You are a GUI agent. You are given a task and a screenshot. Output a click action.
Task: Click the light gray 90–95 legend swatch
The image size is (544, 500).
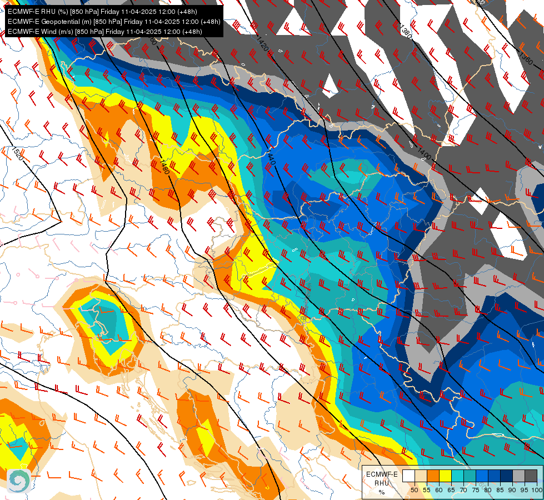[518, 476]
